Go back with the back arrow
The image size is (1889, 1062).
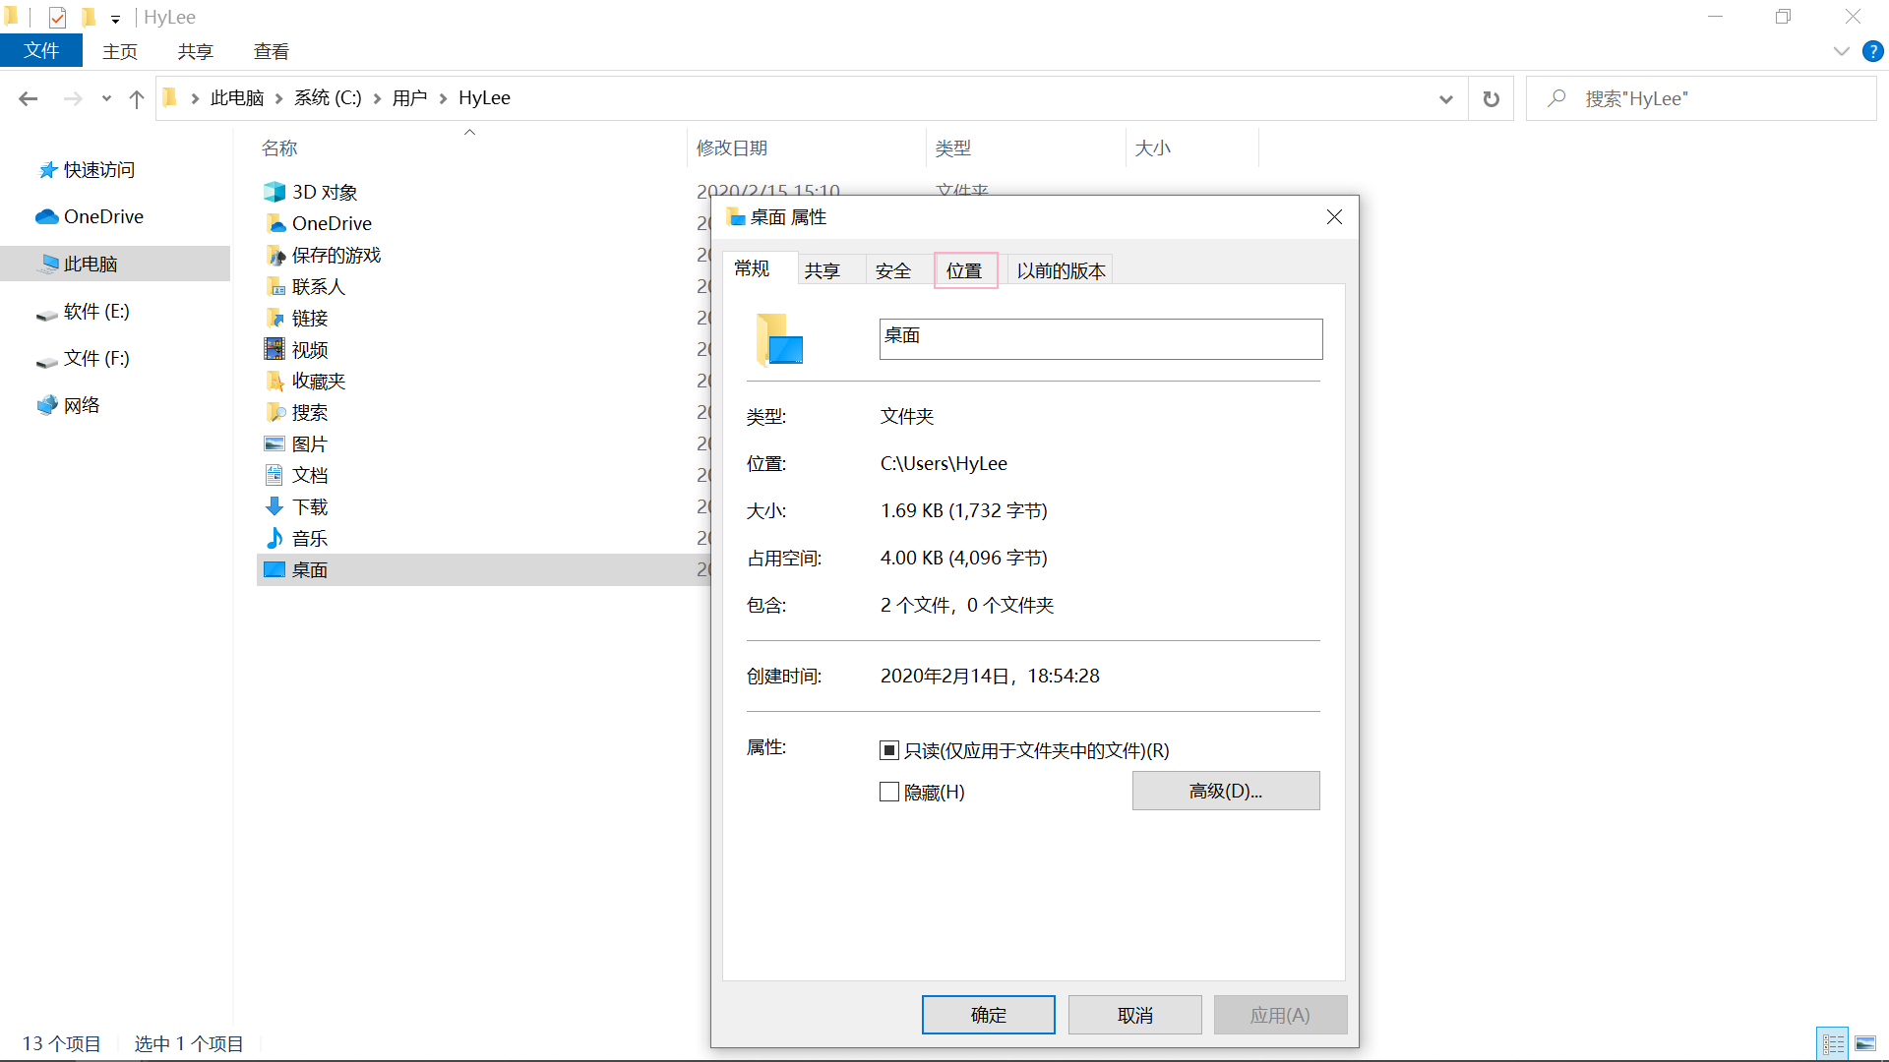pos(29,98)
